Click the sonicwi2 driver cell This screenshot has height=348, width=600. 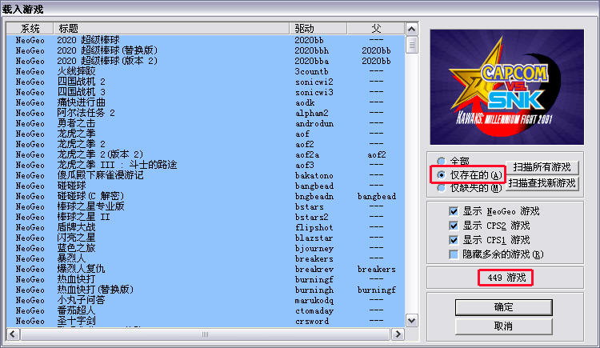[x=314, y=82]
